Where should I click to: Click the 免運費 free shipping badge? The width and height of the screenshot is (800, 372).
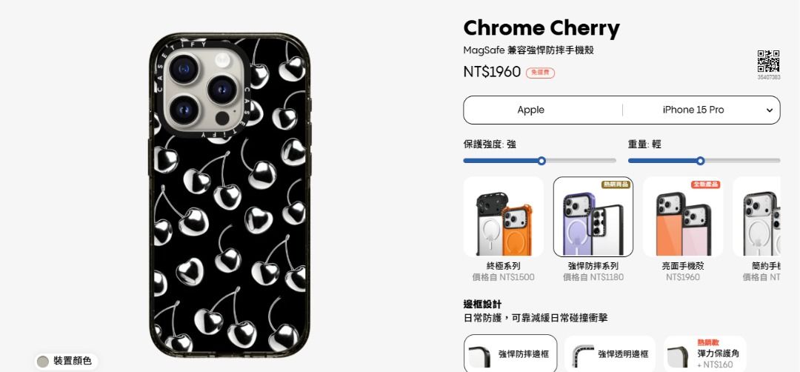pos(540,73)
